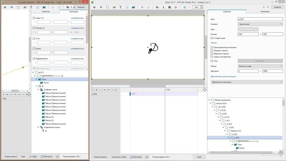Undo the last action in left window
The width and height of the screenshot is (286, 161).
tap(53, 7)
